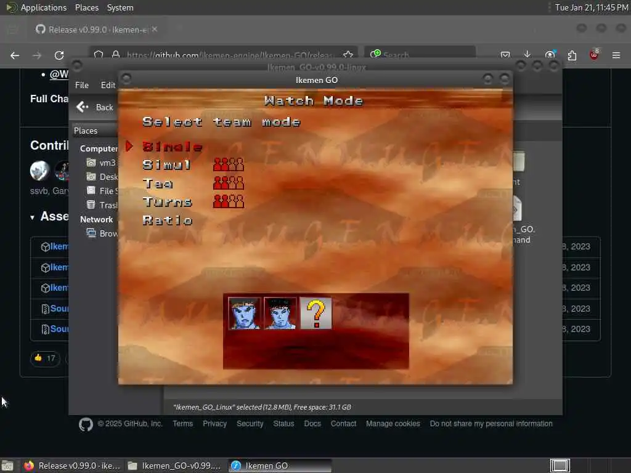Click the workspace switcher in bottom panel
Image resolution: width=631 pixels, height=473 pixels.
click(x=560, y=466)
